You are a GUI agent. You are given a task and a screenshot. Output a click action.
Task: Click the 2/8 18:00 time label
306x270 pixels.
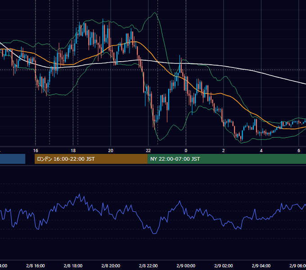tap(73, 265)
